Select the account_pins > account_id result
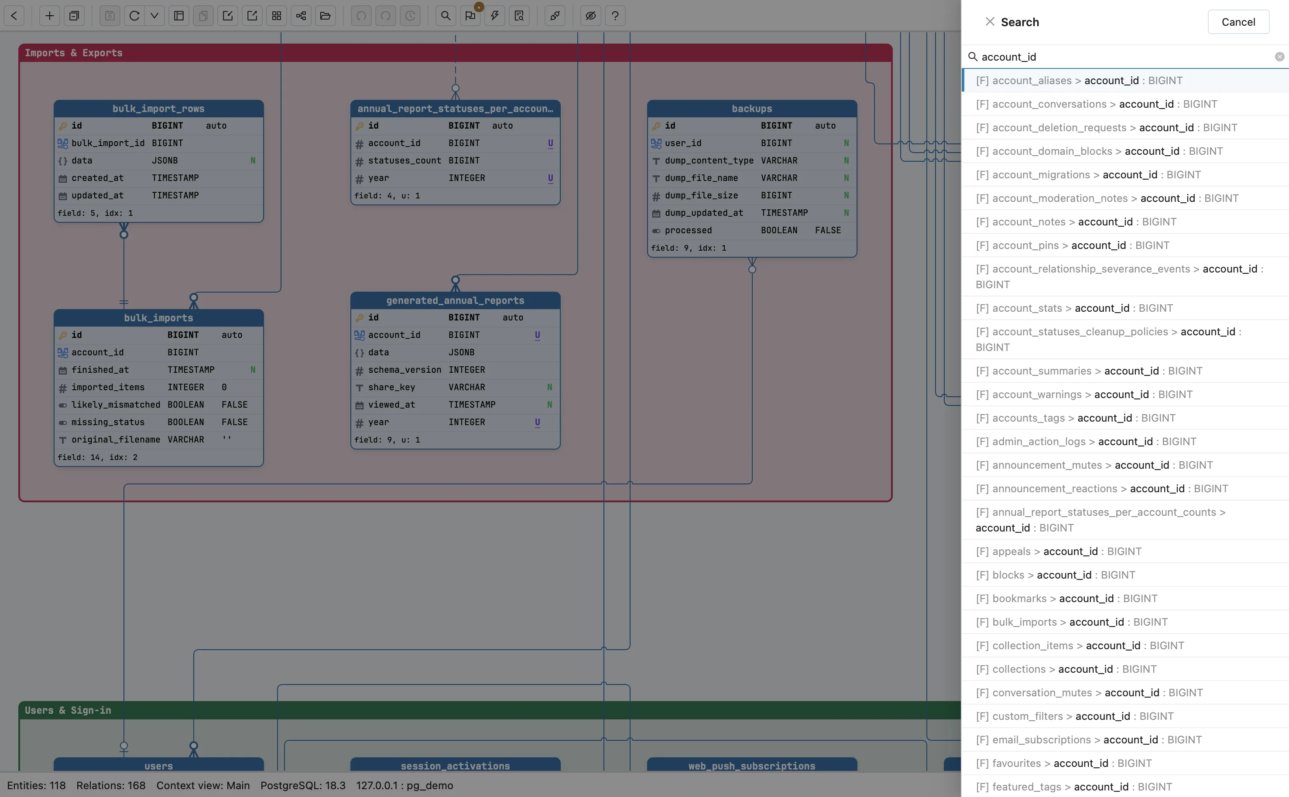Image resolution: width=1289 pixels, height=797 pixels. pyautogui.click(x=1125, y=245)
